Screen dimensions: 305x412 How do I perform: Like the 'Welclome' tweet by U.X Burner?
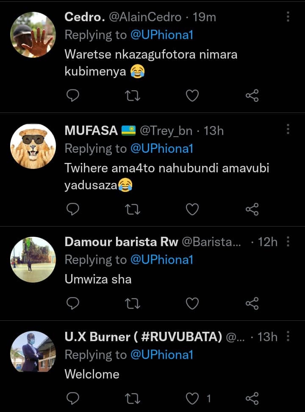pos(193,398)
